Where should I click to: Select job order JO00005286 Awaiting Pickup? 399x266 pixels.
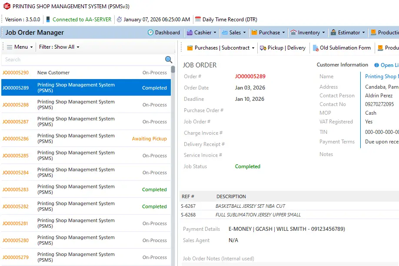(85, 139)
